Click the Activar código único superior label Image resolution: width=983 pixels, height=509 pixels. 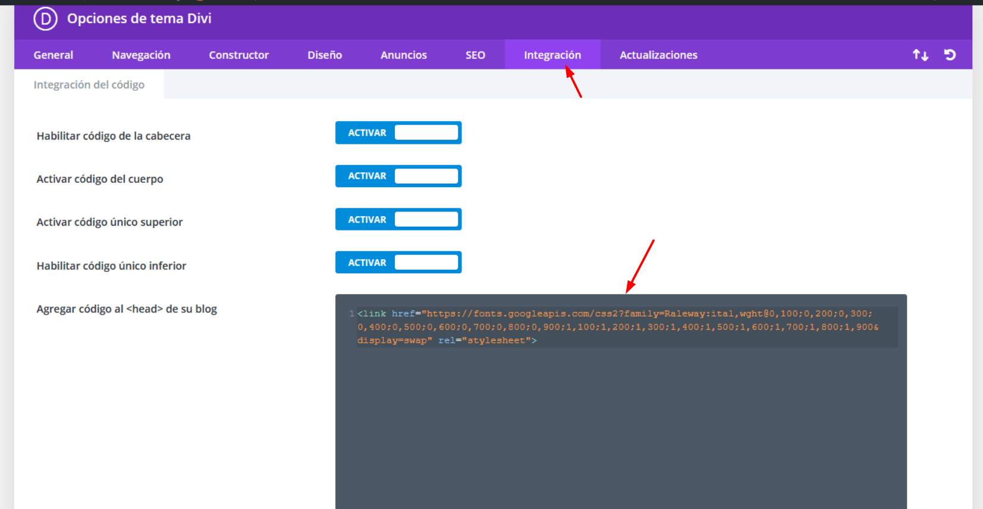coord(109,222)
